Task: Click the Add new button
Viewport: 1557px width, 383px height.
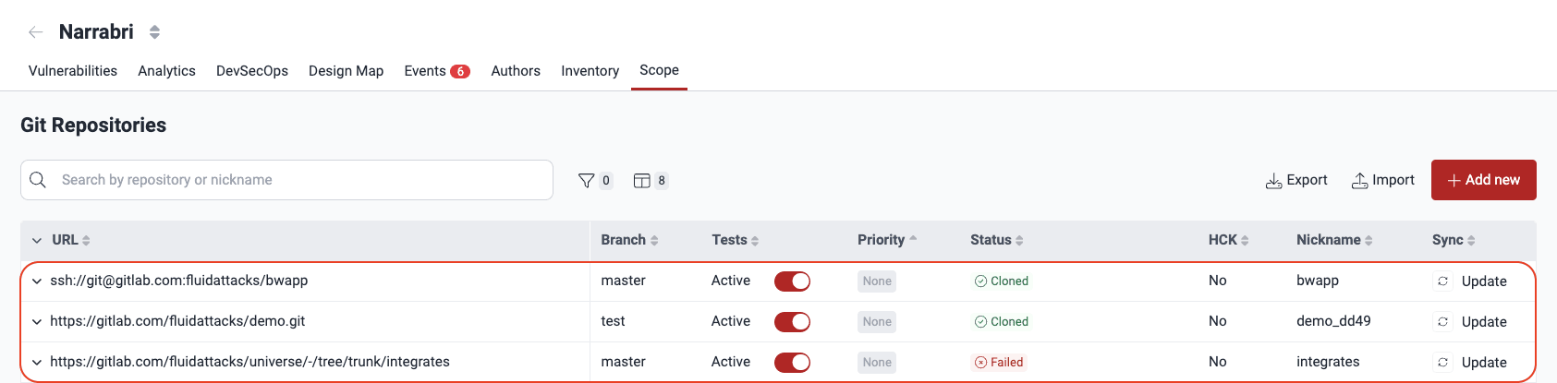Action: (1483, 180)
